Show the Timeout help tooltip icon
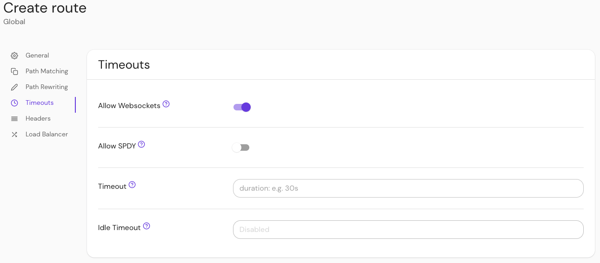Image resolution: width=600 pixels, height=263 pixels. click(132, 185)
